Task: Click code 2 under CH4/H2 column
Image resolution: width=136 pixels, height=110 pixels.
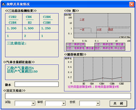Action: click(x=25, y=36)
